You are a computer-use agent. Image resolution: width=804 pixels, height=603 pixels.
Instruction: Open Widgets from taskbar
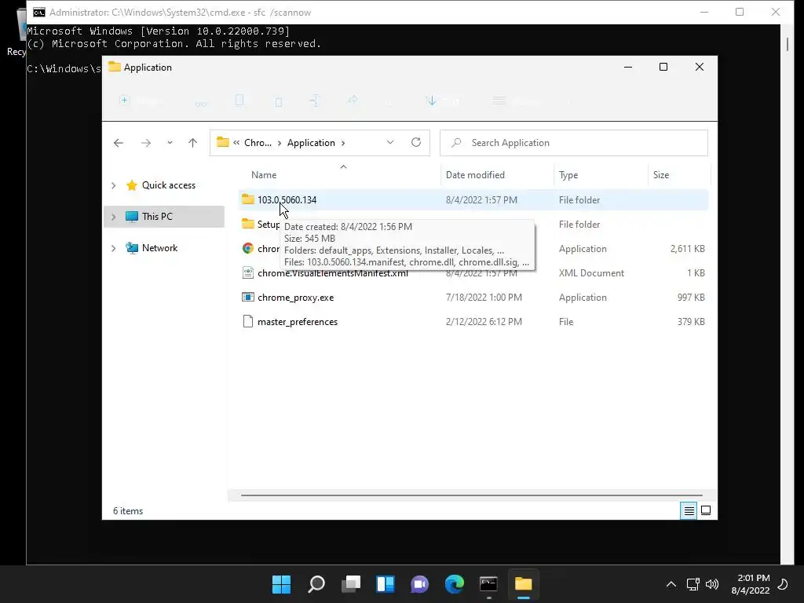pos(386,584)
